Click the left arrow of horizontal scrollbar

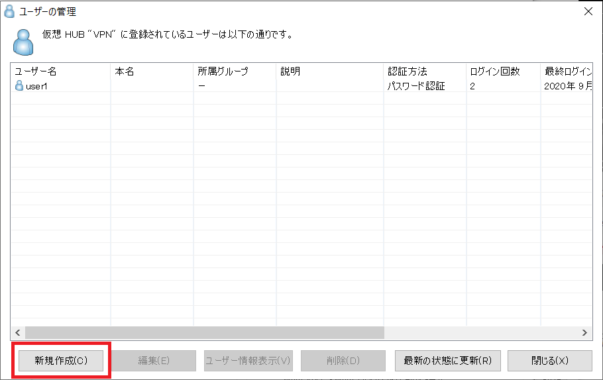[x=18, y=333]
